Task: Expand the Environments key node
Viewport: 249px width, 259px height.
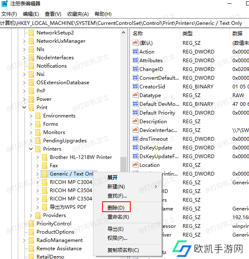Action: 31,116
